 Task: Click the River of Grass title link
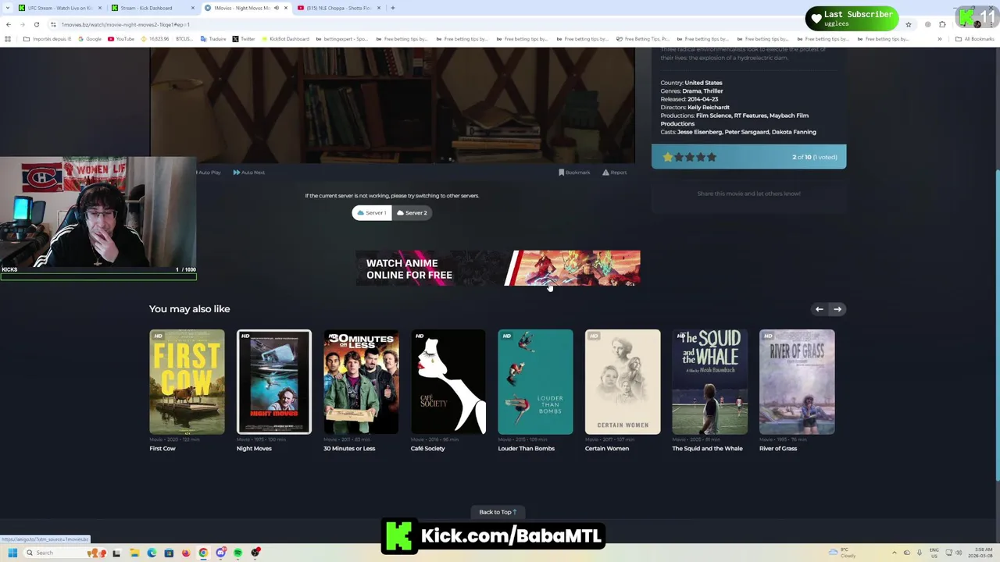[778, 449]
